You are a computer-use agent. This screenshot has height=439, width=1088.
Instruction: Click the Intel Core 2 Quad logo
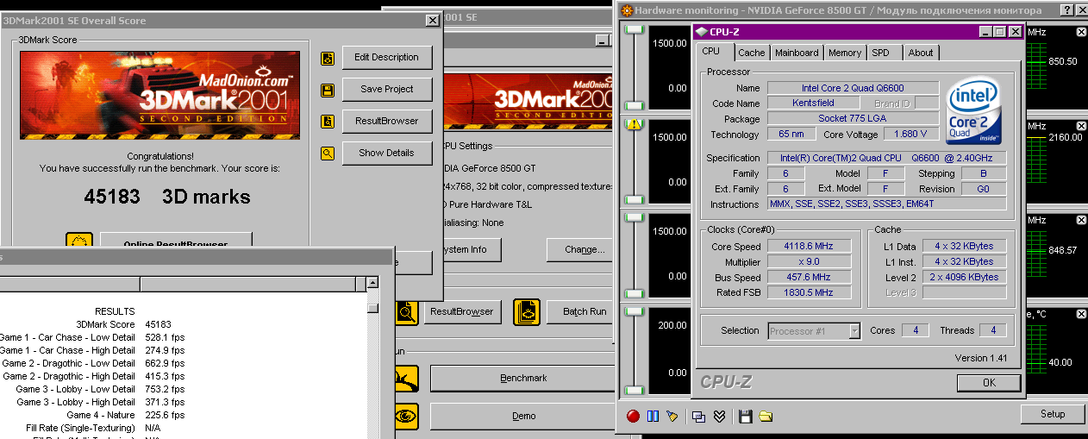coord(973,112)
